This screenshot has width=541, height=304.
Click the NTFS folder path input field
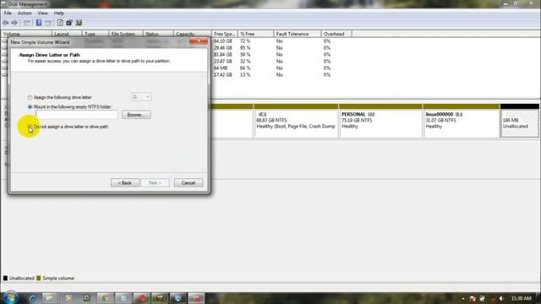click(76, 115)
